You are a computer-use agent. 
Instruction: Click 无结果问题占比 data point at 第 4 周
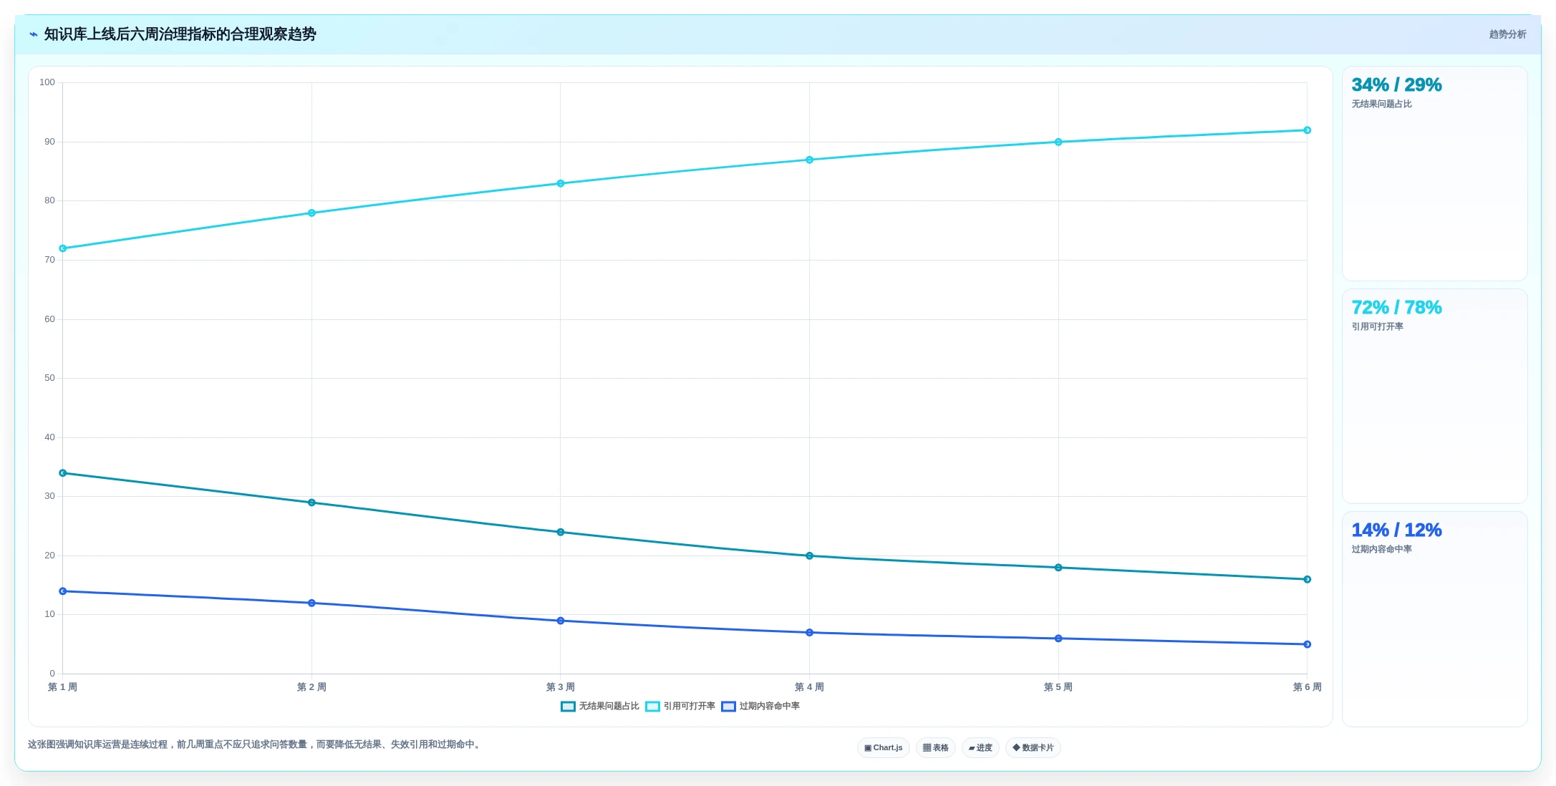point(809,556)
